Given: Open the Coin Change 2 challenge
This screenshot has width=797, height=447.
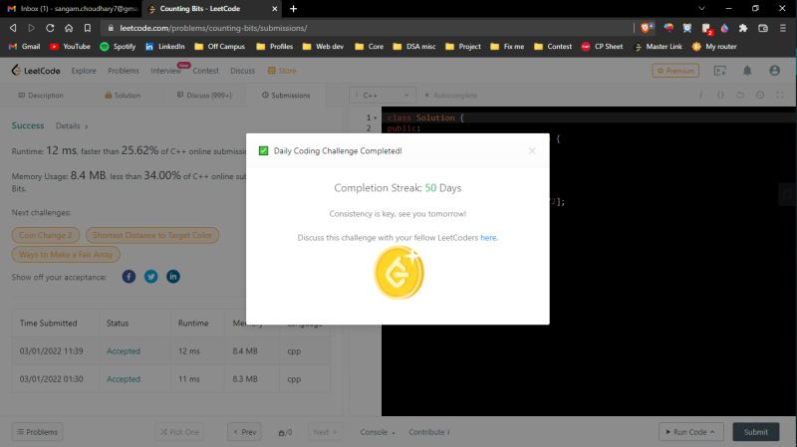Looking at the screenshot, I should pos(46,235).
